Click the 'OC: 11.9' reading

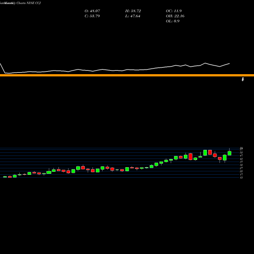(174, 11)
